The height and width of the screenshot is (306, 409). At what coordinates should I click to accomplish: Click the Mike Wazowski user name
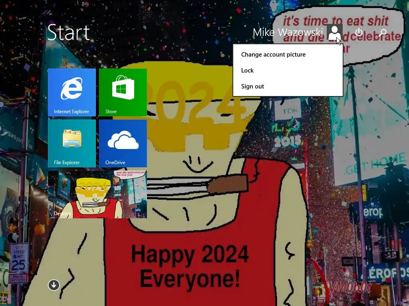pyautogui.click(x=288, y=32)
